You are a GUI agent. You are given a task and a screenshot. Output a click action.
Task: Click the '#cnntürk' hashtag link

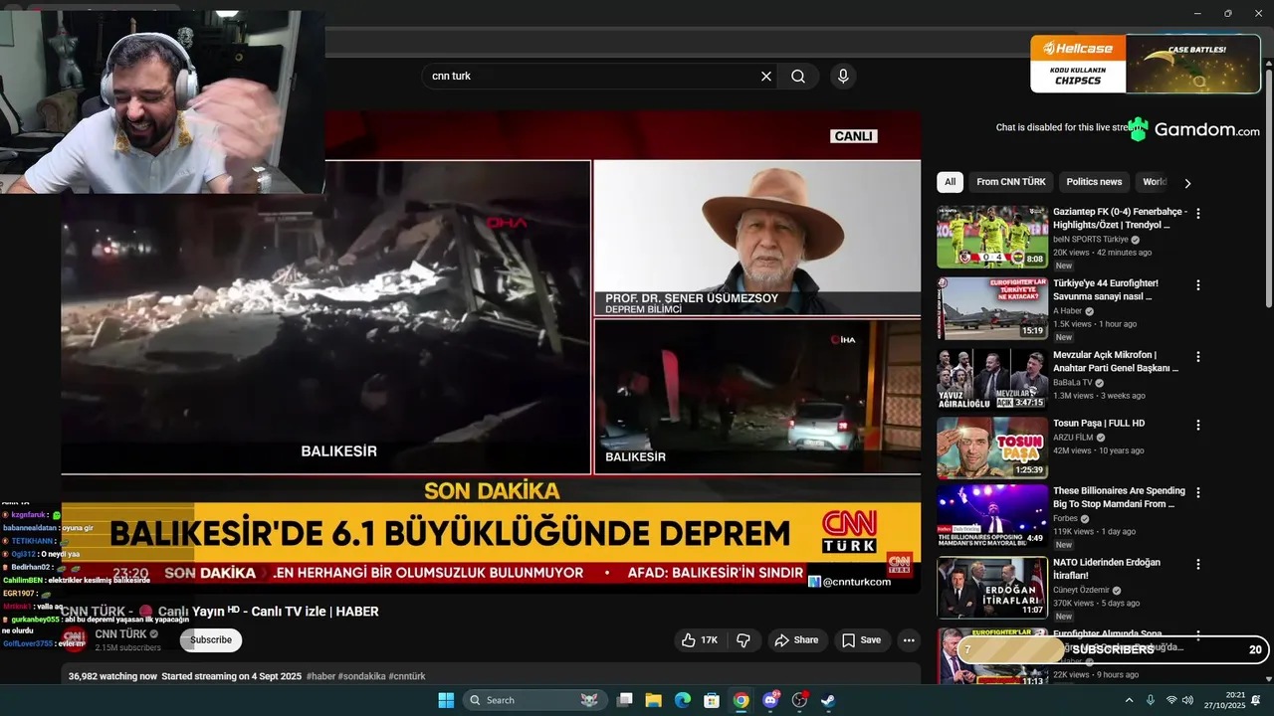tap(407, 676)
